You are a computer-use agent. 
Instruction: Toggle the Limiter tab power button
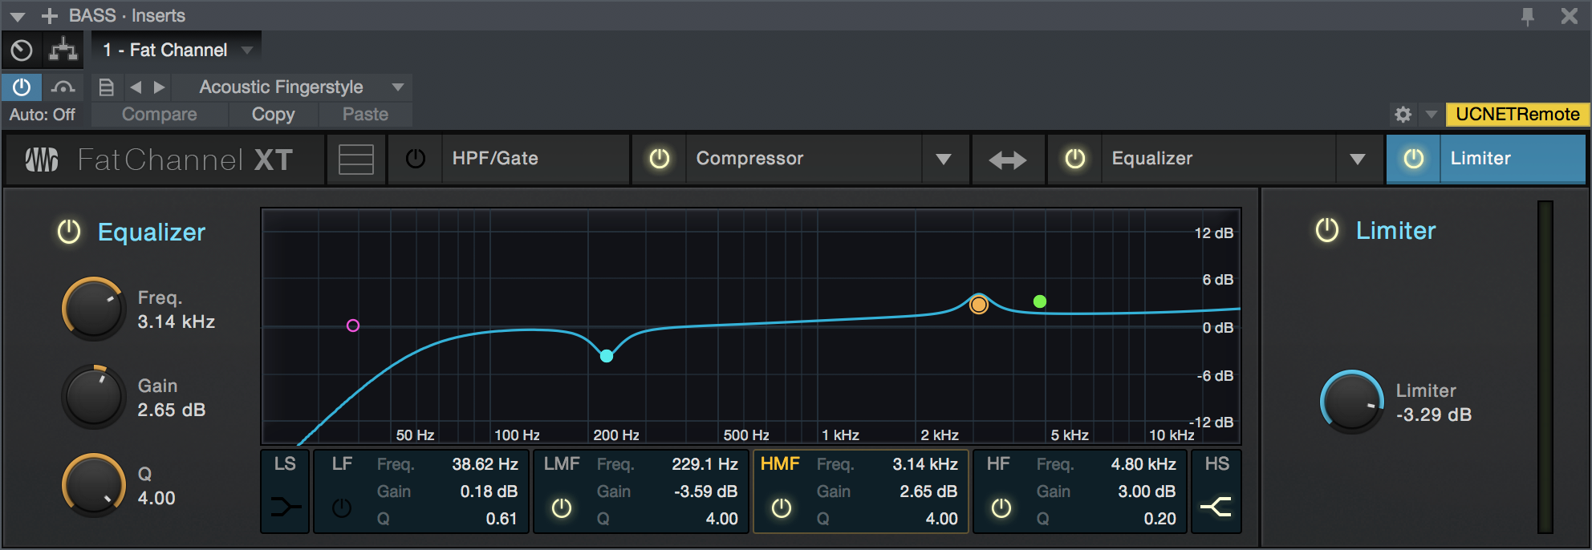(1414, 159)
